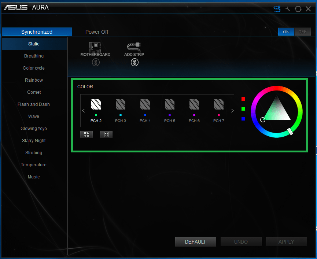Select the Breathing lighting effect

click(x=34, y=56)
